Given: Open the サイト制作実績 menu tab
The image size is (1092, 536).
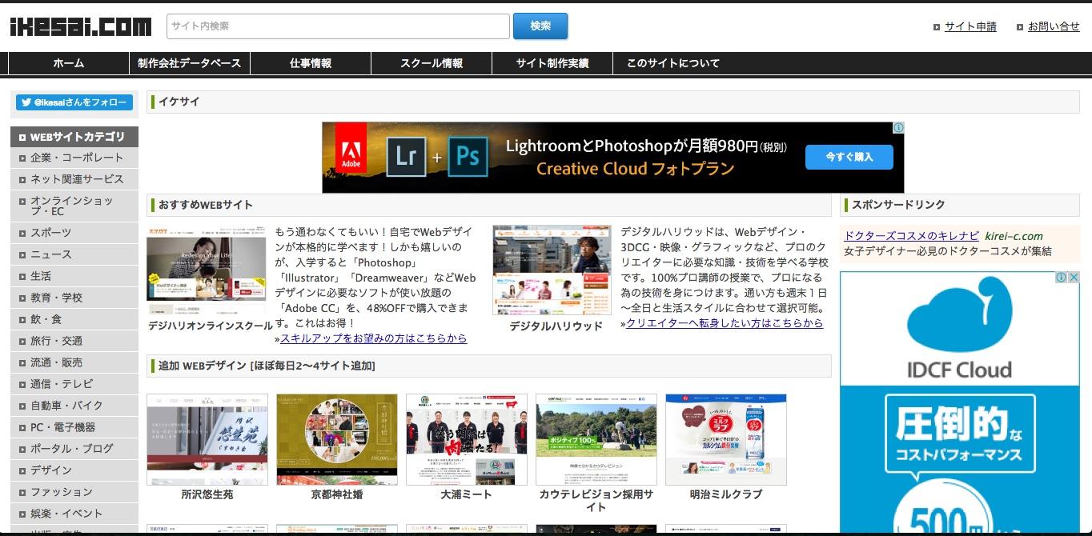Looking at the screenshot, I should tap(552, 63).
